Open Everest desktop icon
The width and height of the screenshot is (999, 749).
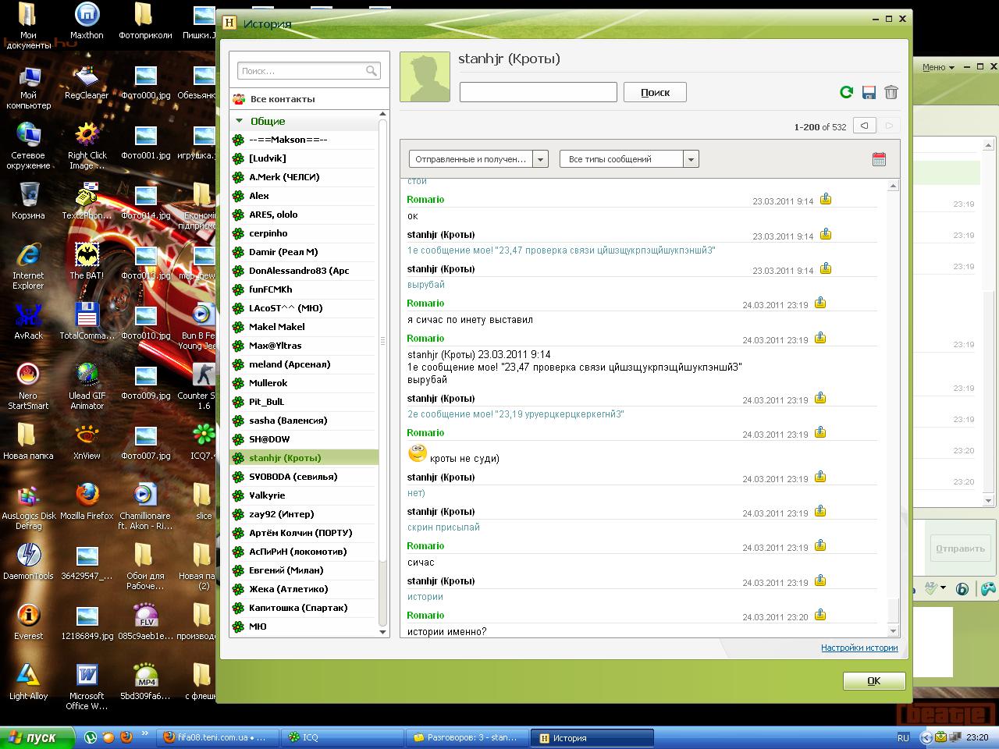tap(28, 621)
